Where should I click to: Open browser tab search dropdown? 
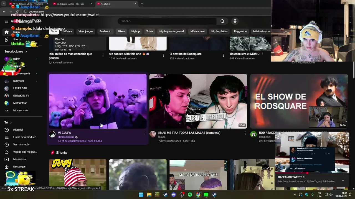pyautogui.click(x=4, y=4)
